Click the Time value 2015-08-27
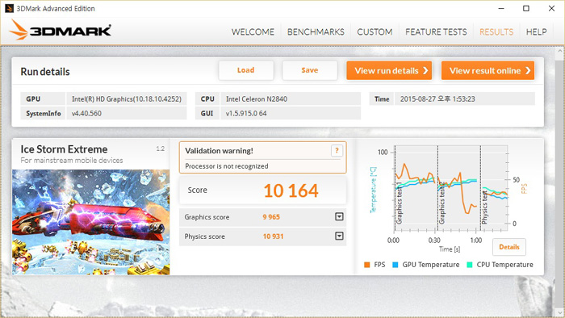Screen dimensions: 565x318 point(437,99)
